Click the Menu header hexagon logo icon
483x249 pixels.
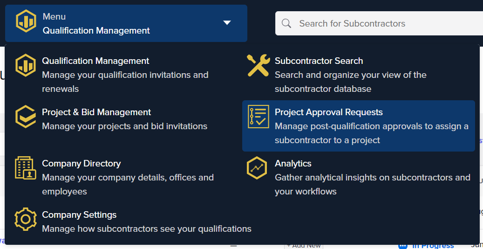point(26,22)
